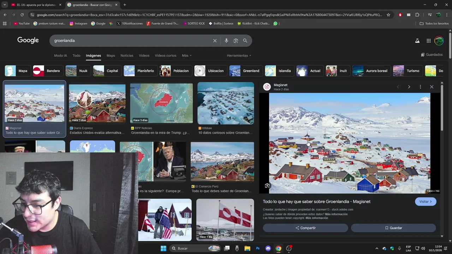
Task: Open the Windows Start menu
Action: pos(163,248)
